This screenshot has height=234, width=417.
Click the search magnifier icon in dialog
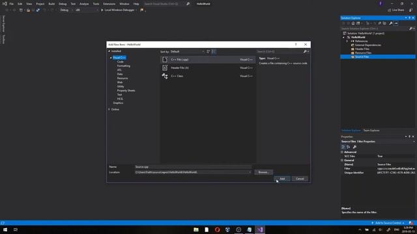coord(305,51)
